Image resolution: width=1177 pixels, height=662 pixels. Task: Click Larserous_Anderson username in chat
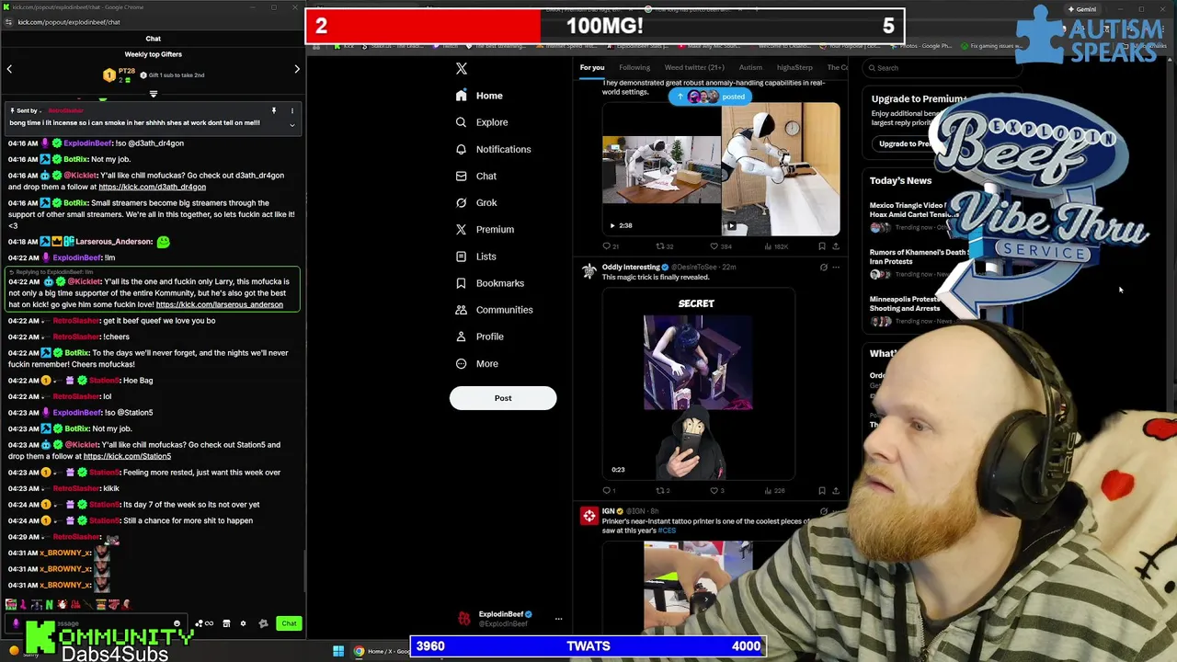(x=114, y=242)
